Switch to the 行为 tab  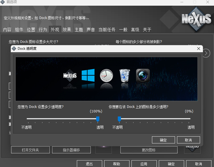coord(43,30)
